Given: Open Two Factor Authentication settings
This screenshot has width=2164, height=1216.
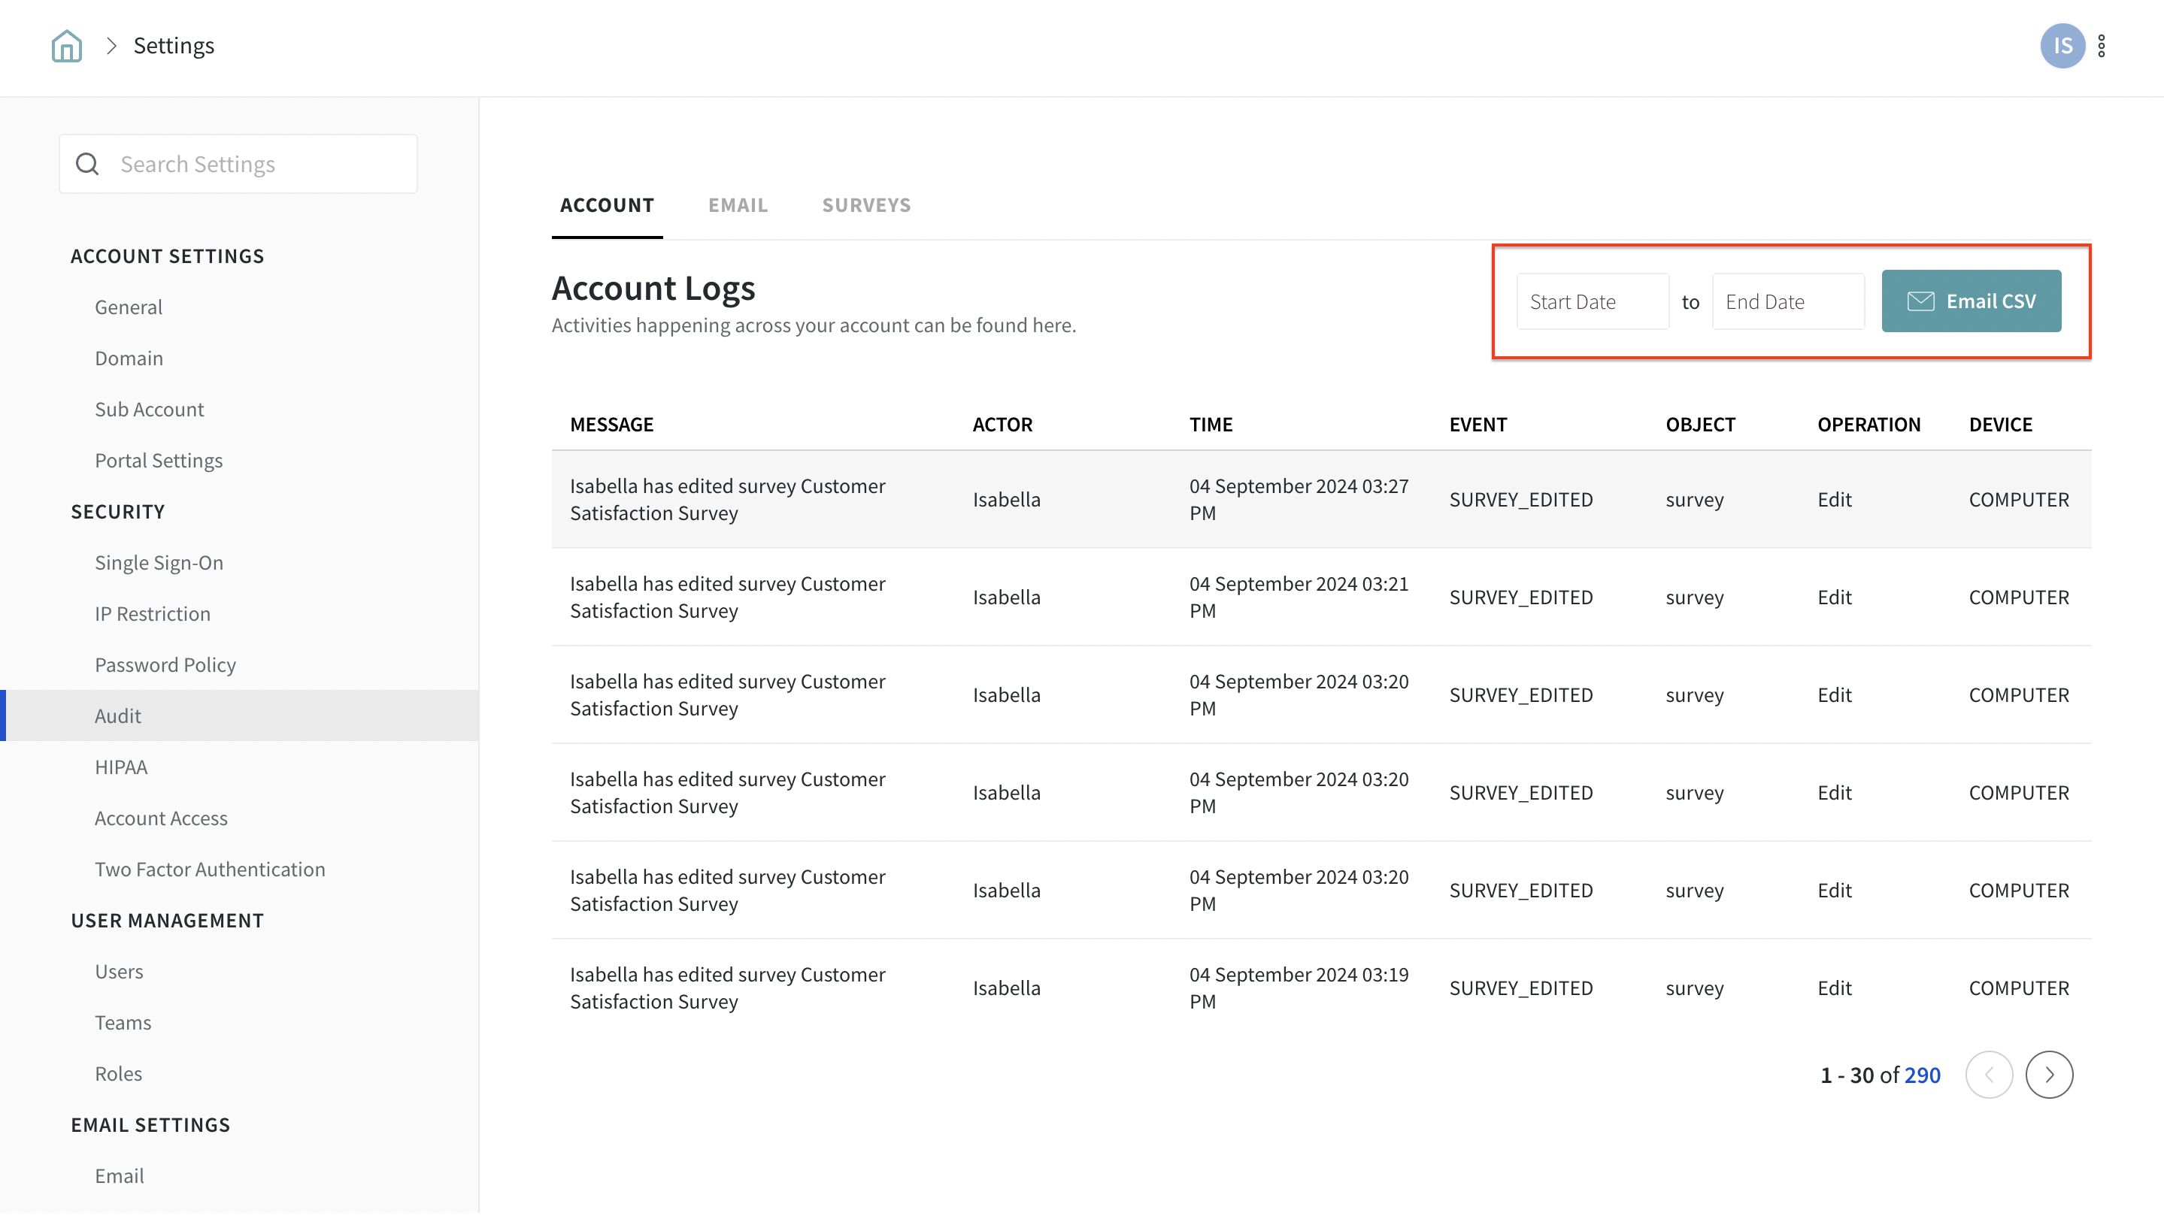Looking at the screenshot, I should pos(210,870).
